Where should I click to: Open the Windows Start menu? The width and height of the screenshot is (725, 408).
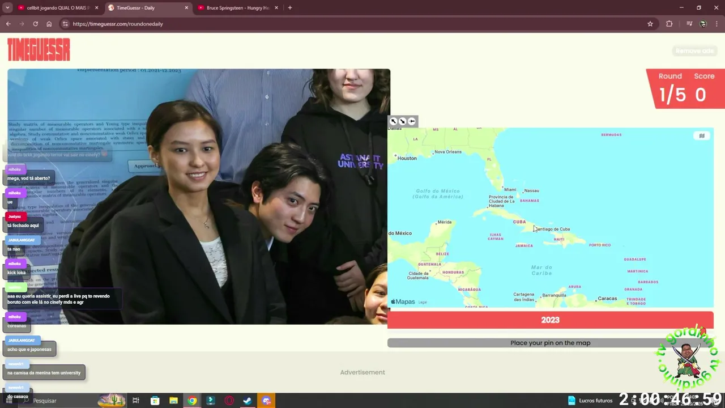tap(10, 401)
